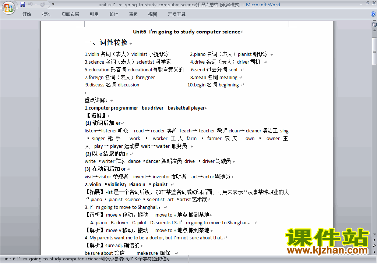
Task: Click the line '【解析】sure adj. 确信的'
Action: 112,245
